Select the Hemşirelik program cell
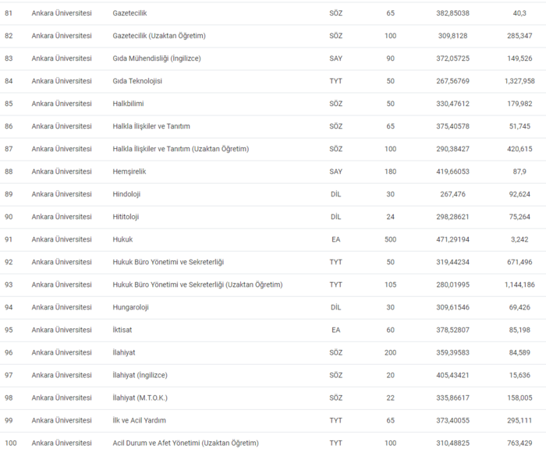Screen dimensions: 546x449 pyautogui.click(x=129, y=171)
